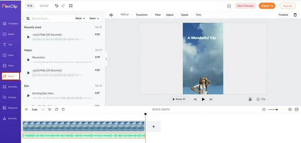Click the undo arrow icon
The image size is (301, 143).
pyautogui.click(x=56, y=6)
